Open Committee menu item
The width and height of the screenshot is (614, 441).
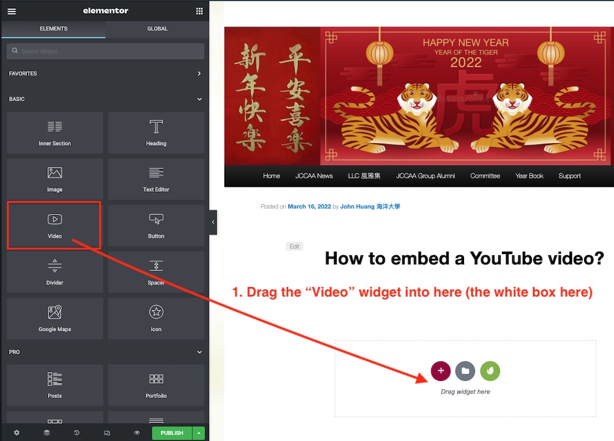[485, 176]
